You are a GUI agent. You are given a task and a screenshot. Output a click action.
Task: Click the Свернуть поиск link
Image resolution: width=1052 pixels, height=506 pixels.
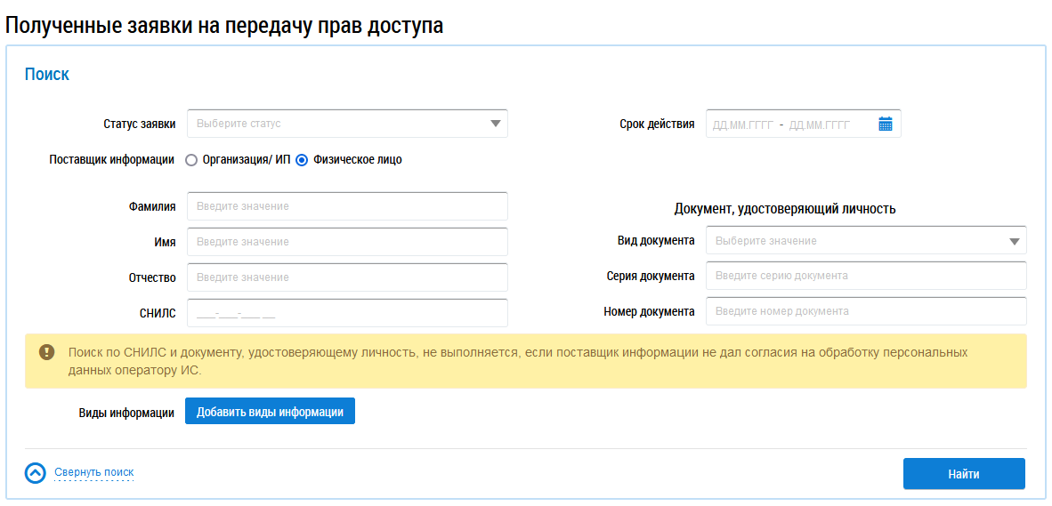pos(93,472)
